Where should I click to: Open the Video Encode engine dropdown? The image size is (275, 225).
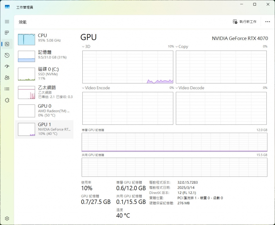coord(96,88)
